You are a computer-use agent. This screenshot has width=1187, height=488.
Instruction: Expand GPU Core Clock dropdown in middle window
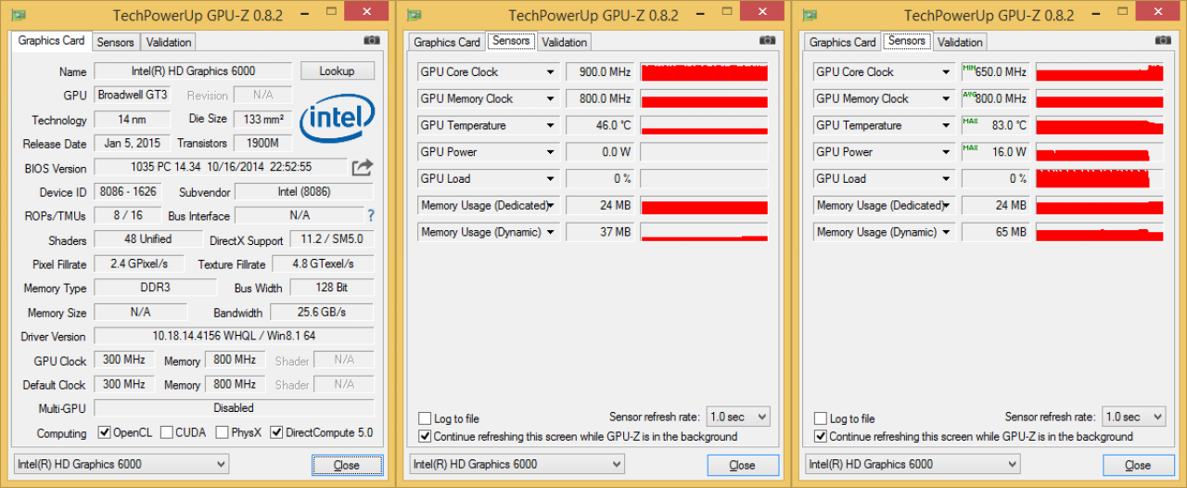(x=550, y=72)
